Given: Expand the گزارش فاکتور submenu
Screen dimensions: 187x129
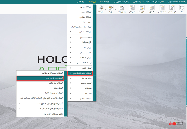Looking at the screenshot, I should pyautogui.click(x=80, y=68).
